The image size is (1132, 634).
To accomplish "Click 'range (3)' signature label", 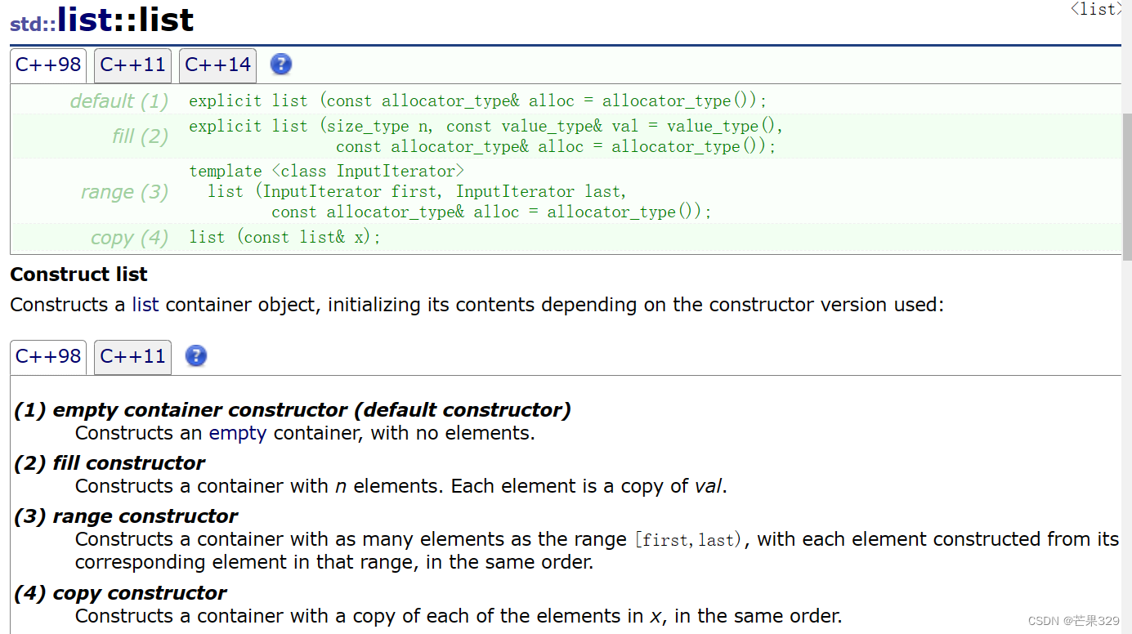I will pos(125,192).
